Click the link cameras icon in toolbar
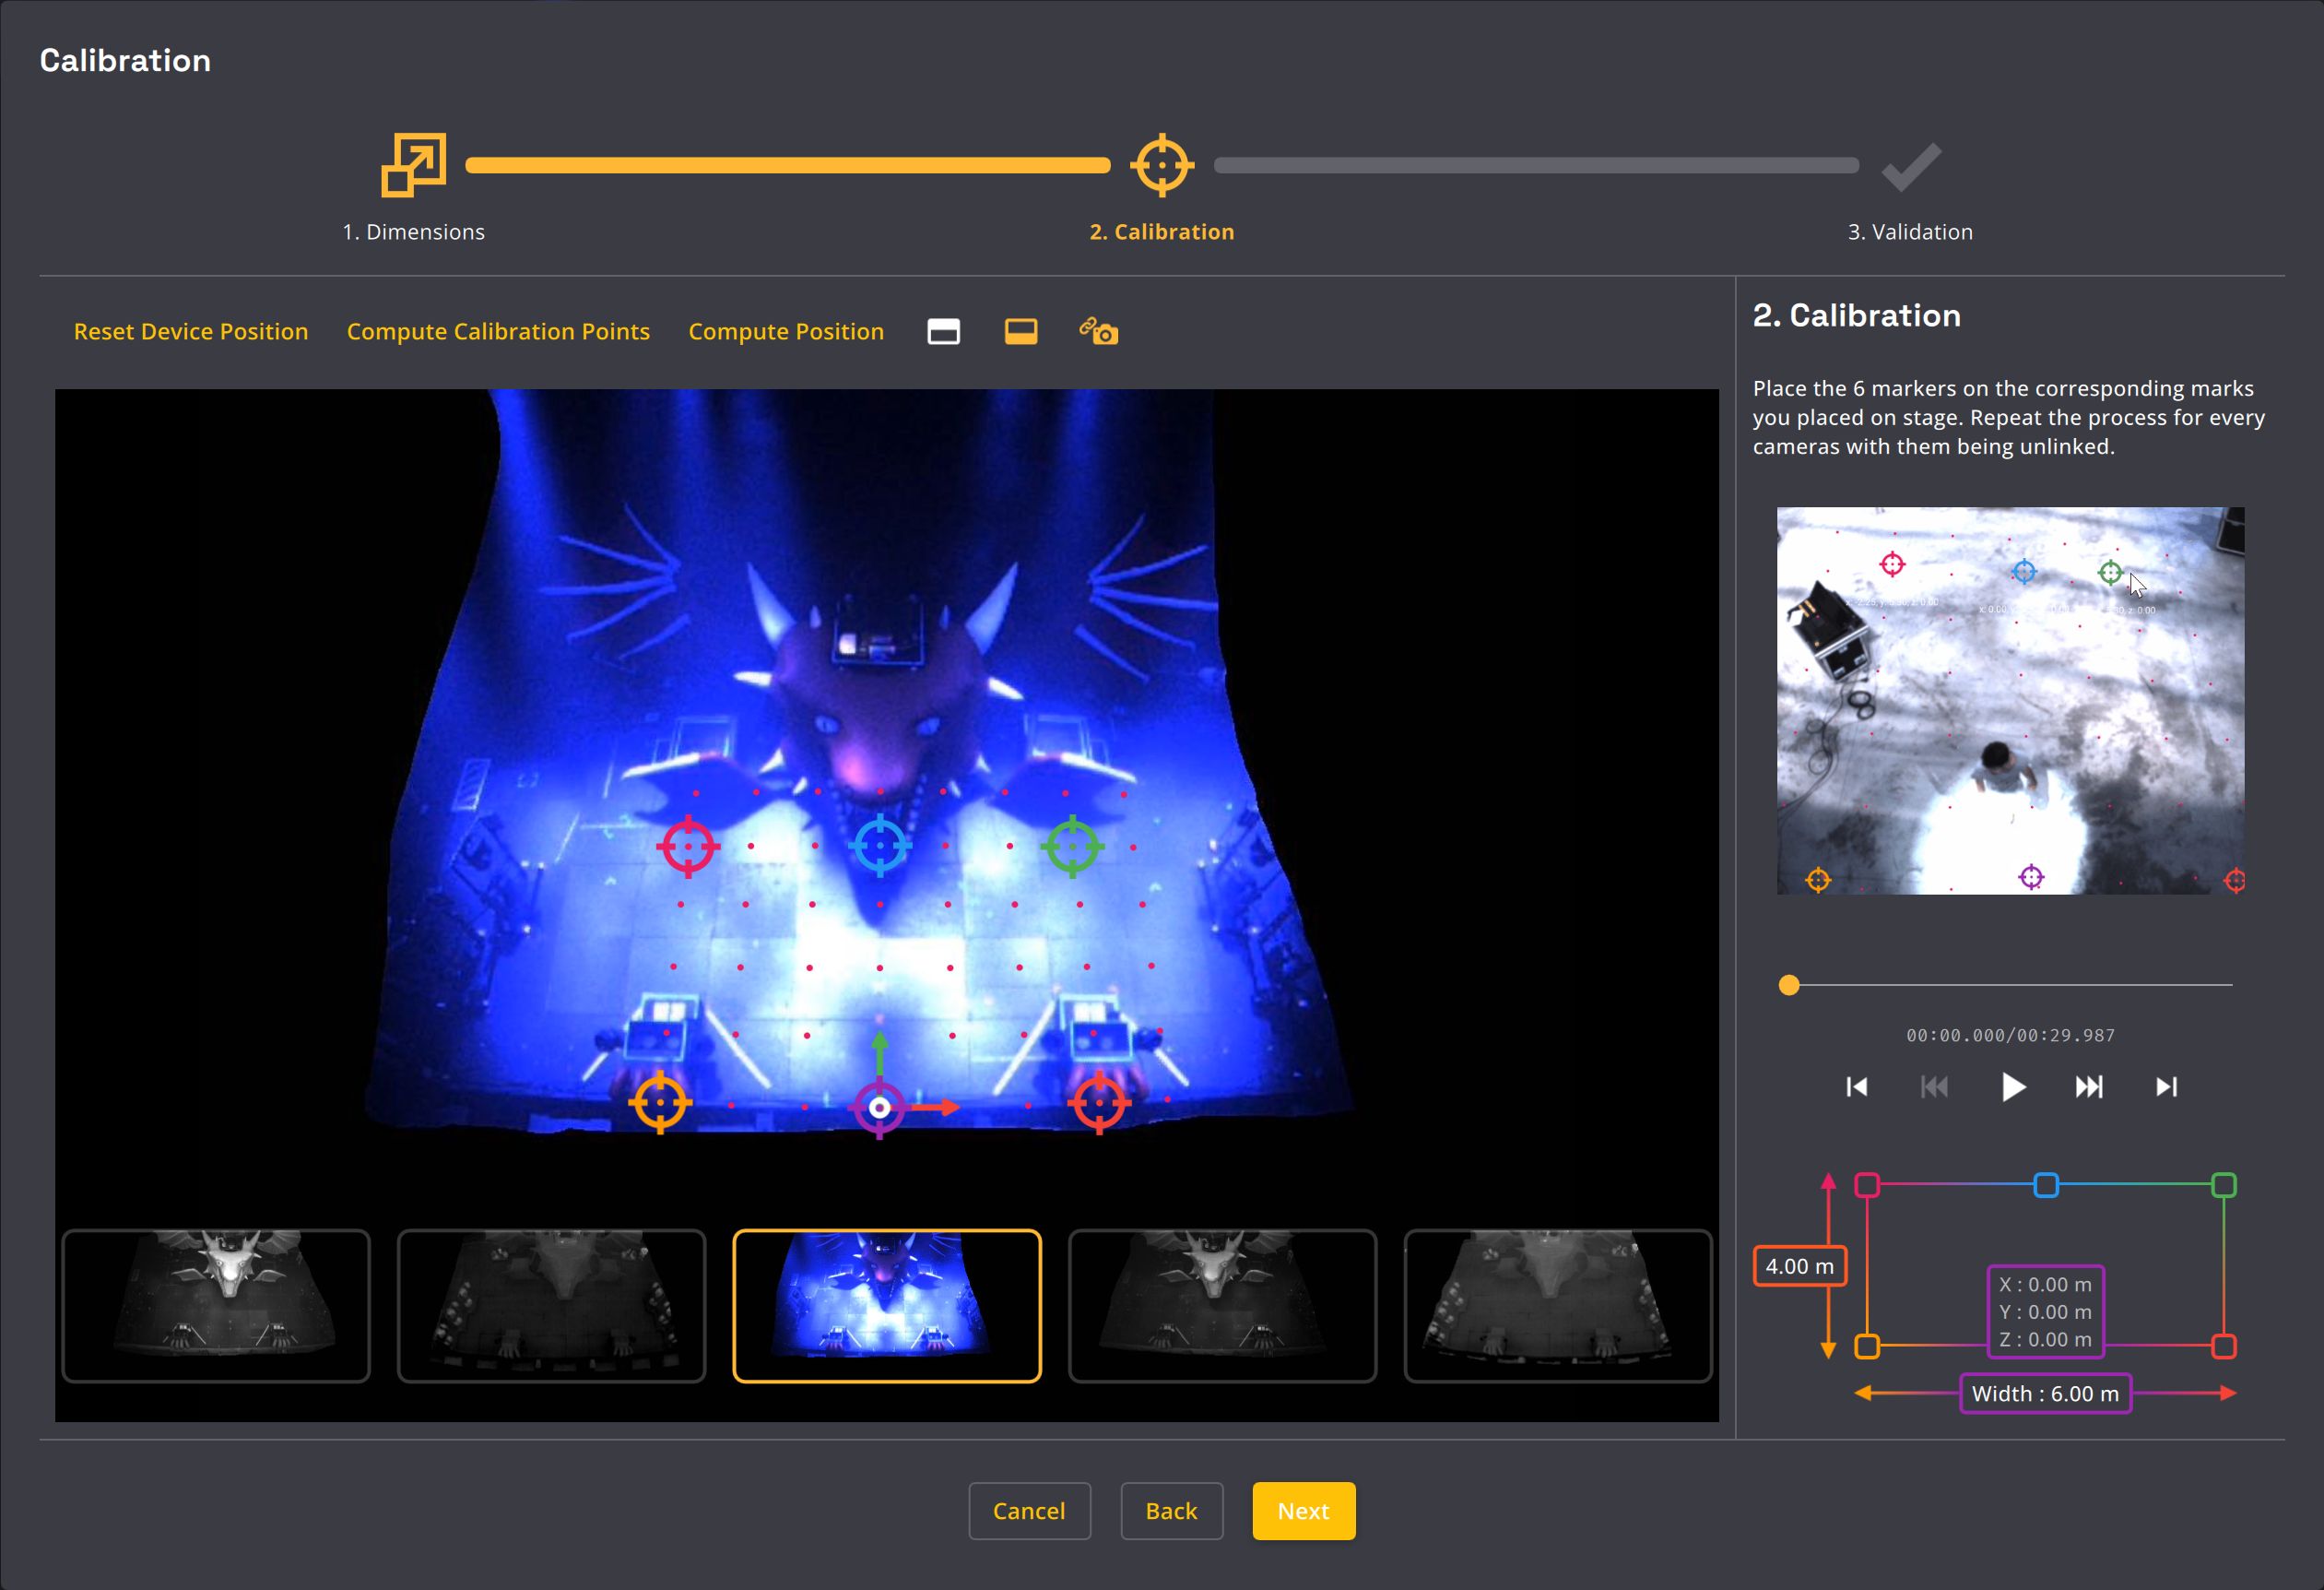This screenshot has width=2324, height=1590. (x=1098, y=331)
